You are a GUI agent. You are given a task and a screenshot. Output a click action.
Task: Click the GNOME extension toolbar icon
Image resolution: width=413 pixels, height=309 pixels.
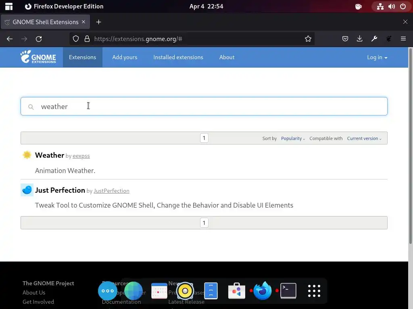coord(389,39)
